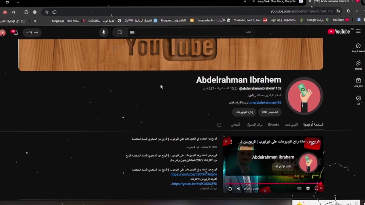This screenshot has width=365, height=205.
Task: Open the on-screen keyboard in search box
Action: pyautogui.click(x=132, y=32)
